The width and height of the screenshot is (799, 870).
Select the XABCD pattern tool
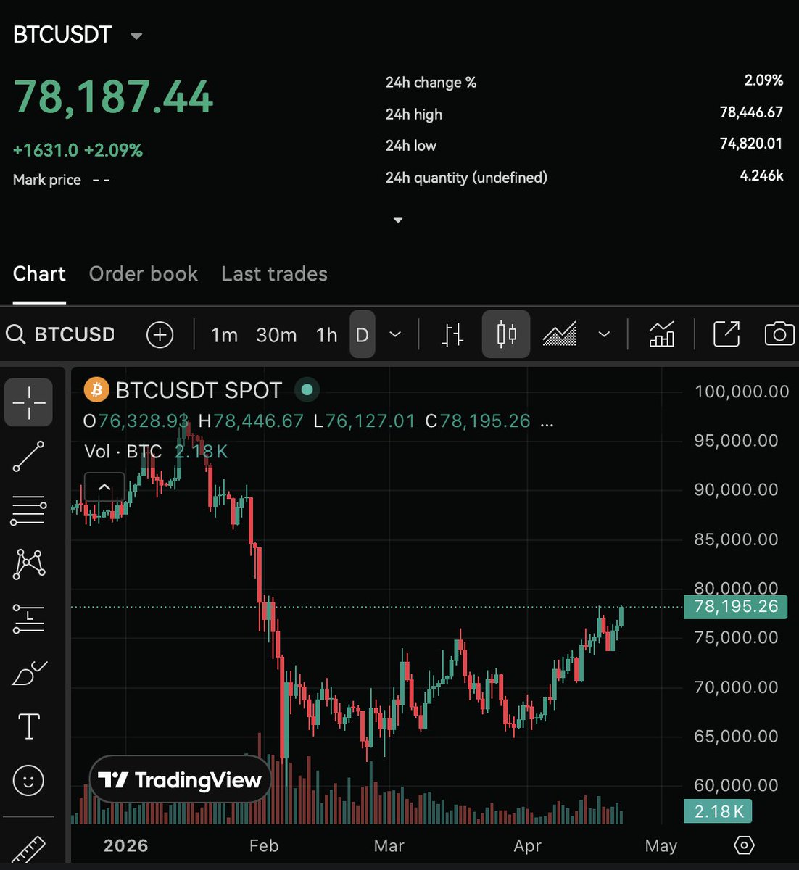[29, 564]
